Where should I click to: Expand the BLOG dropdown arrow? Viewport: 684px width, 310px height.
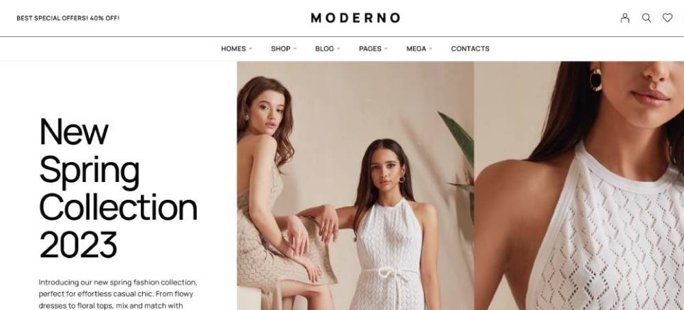[339, 49]
